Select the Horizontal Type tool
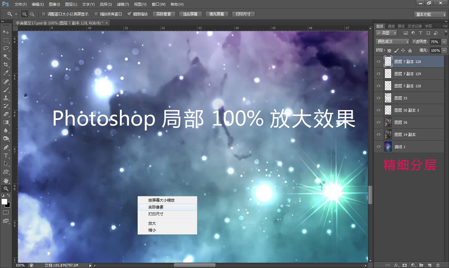449x268 pixels. click(6, 155)
